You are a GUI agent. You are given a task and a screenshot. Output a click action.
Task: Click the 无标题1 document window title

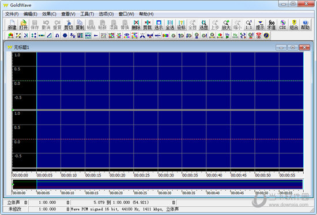coord(21,47)
